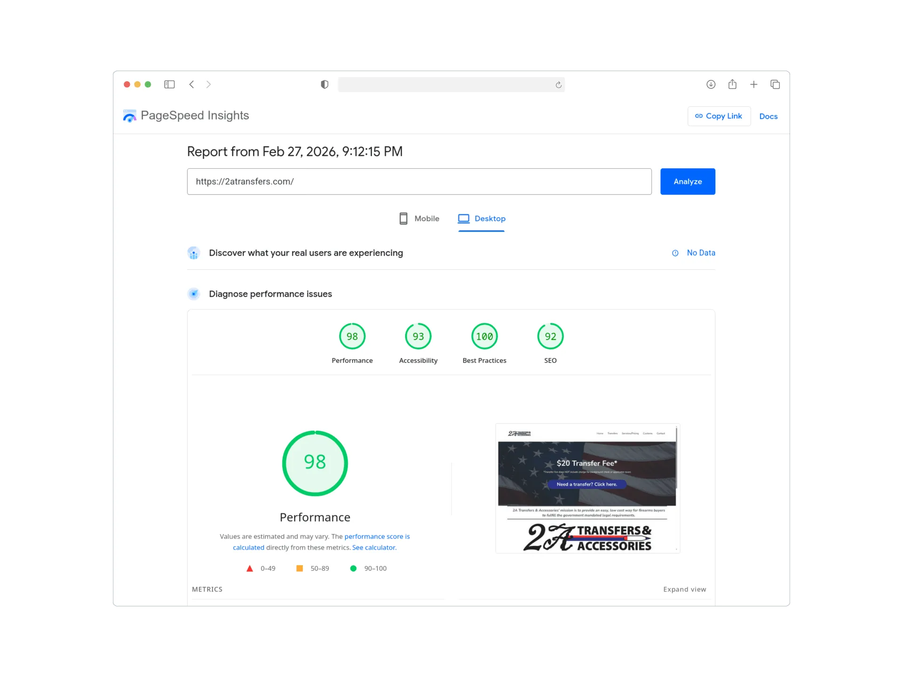This screenshot has width=903, height=677.
Task: Click the No Data link
Action: click(701, 253)
